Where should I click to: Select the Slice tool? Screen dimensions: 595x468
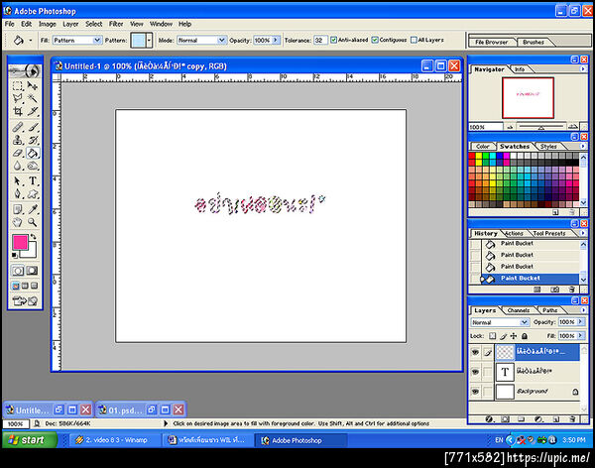pyautogui.click(x=33, y=111)
